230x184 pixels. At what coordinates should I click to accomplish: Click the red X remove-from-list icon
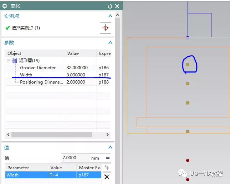tap(107, 176)
